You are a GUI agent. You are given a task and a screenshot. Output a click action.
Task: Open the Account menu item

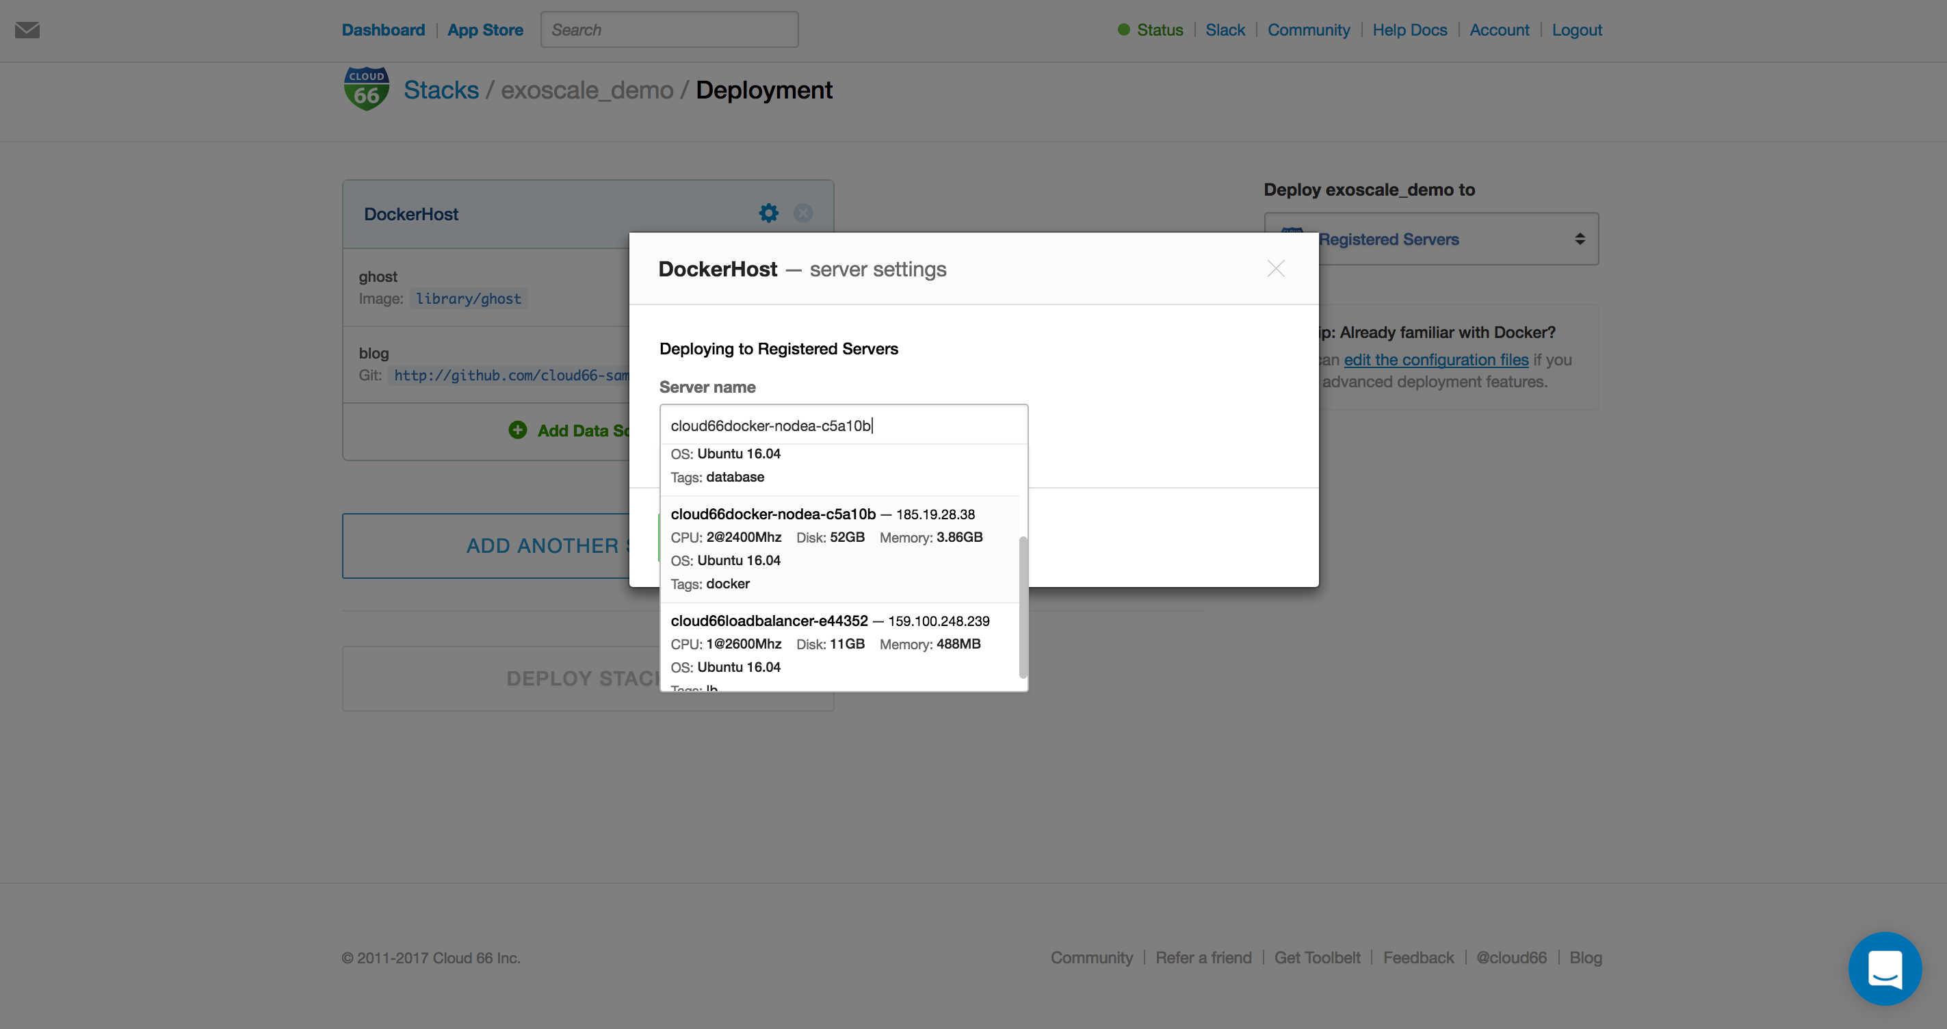tap(1499, 29)
